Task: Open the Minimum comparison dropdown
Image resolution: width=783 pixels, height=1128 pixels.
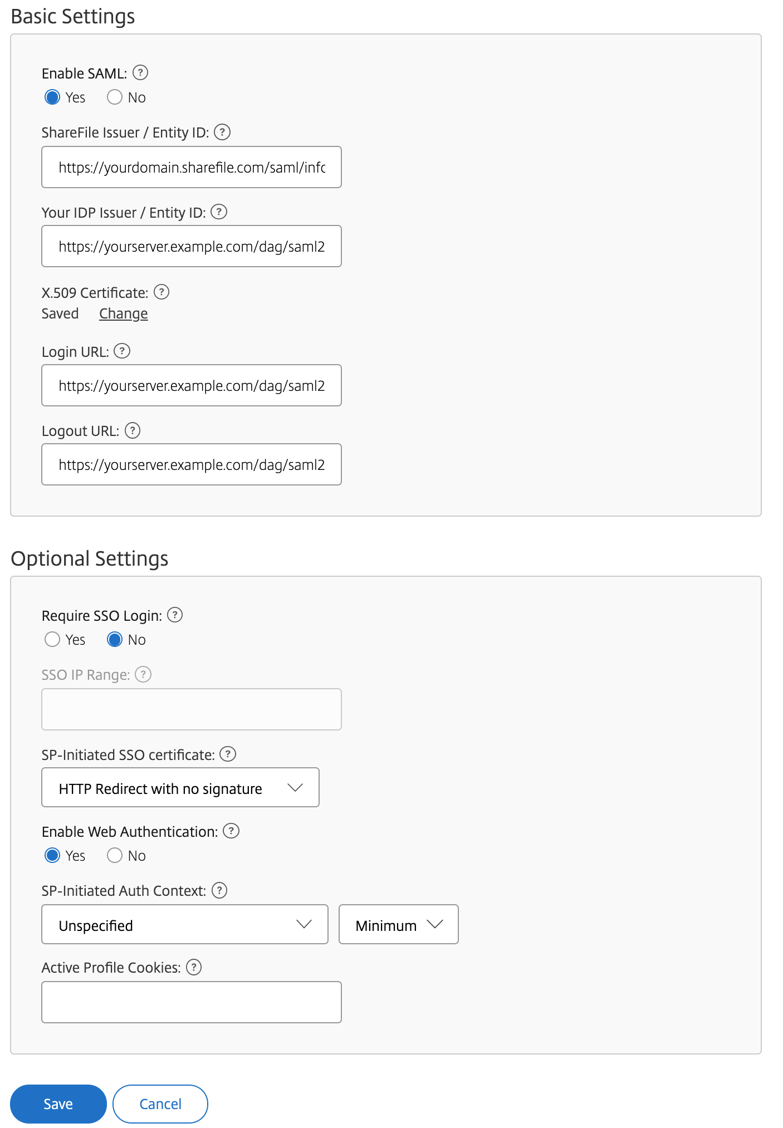Action: click(398, 925)
